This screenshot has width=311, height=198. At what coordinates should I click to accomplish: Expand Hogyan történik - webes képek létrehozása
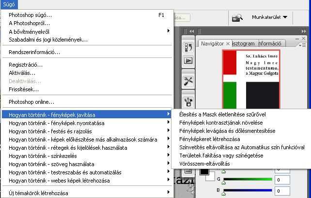87,181
